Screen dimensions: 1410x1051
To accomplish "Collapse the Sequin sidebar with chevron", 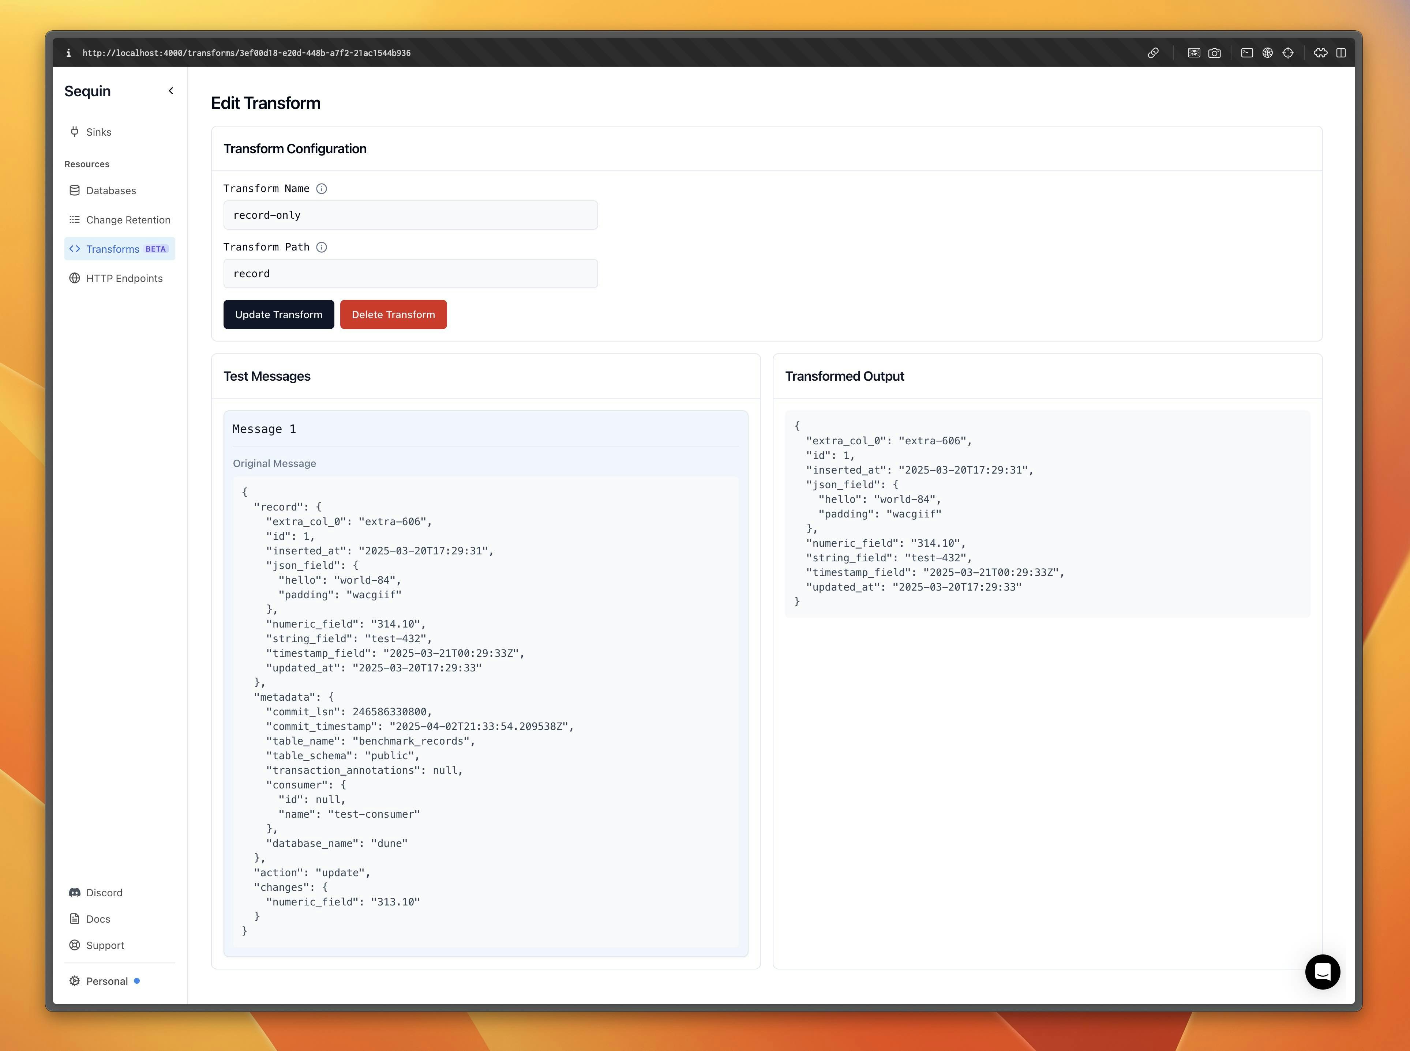I will [x=170, y=91].
